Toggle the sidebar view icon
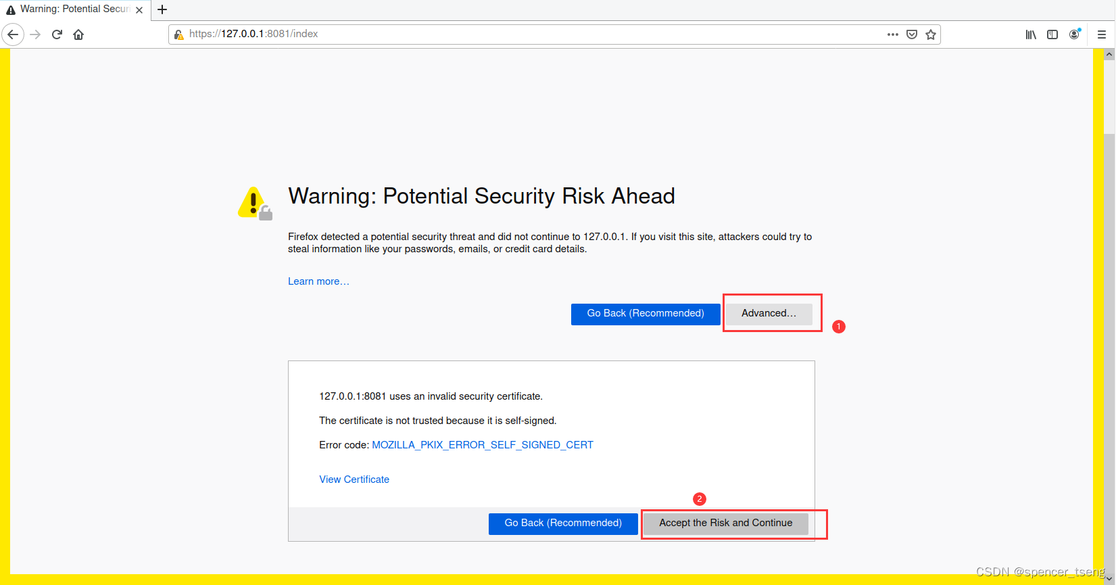1116x585 pixels. [x=1052, y=34]
